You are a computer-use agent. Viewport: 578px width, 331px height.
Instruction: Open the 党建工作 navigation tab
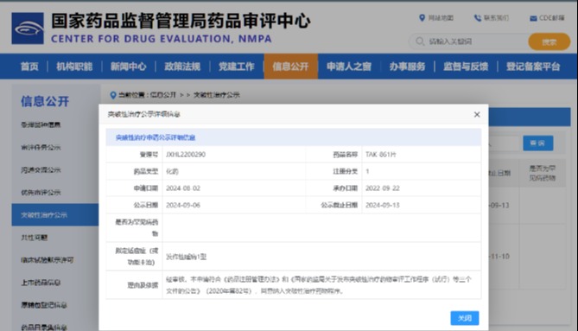[237, 67]
